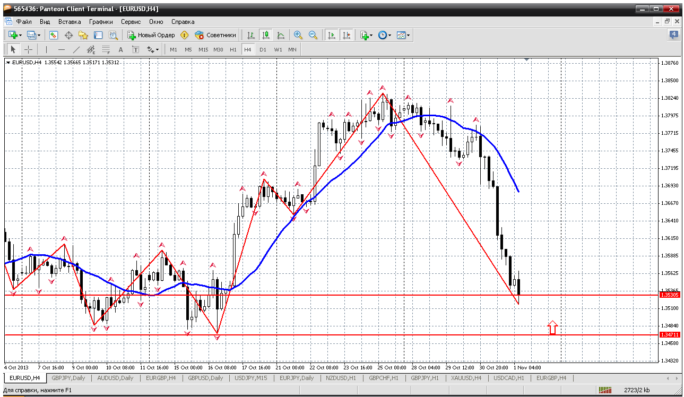Open the Strategy Tester icon
The width and height of the screenshot is (684, 397).
(x=113, y=35)
